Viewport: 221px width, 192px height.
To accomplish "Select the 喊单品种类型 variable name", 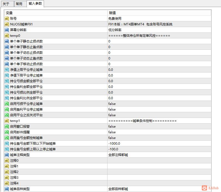I will (x=20, y=189).
